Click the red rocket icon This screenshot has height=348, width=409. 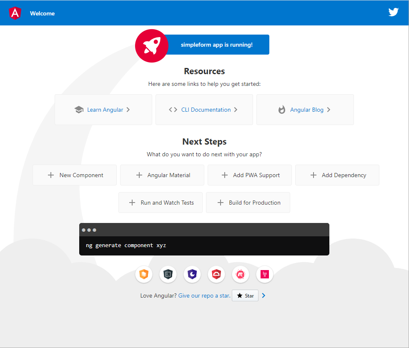pyautogui.click(x=151, y=45)
